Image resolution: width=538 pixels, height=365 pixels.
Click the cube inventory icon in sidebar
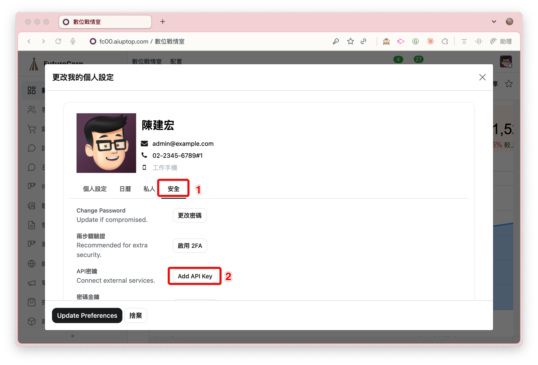click(32, 321)
